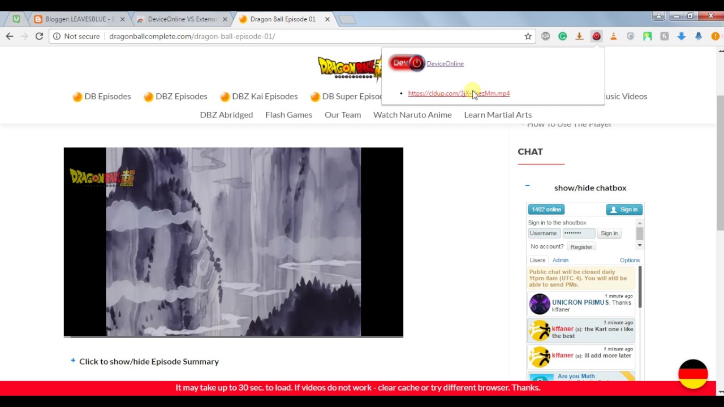The height and width of the screenshot is (407, 724).
Task: Open the cldup.com mp4 link
Action: [459, 93]
